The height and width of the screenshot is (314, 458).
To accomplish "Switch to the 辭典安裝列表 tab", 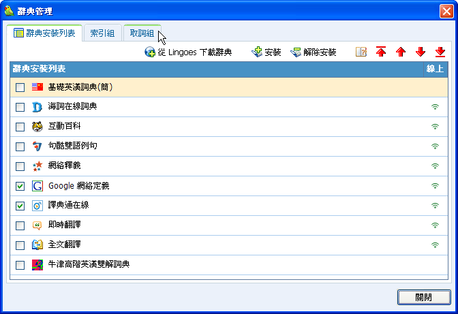I will 44,33.
